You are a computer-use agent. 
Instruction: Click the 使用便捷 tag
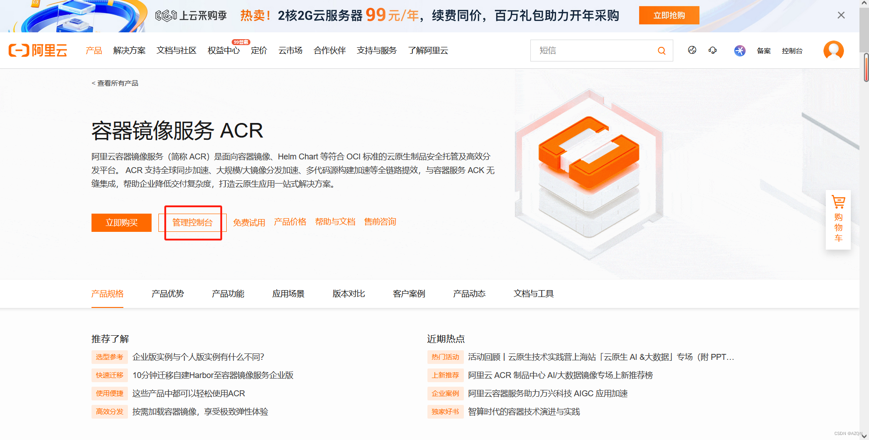coord(110,394)
